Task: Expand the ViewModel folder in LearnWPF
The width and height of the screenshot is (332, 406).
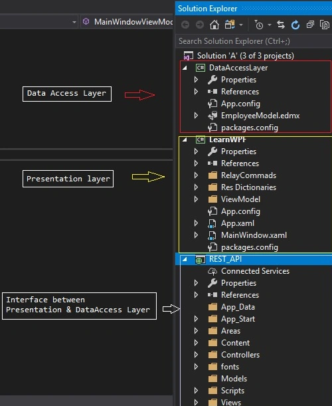Action: [196, 199]
